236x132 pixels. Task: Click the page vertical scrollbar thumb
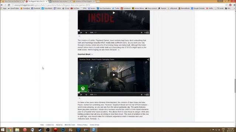(235, 85)
